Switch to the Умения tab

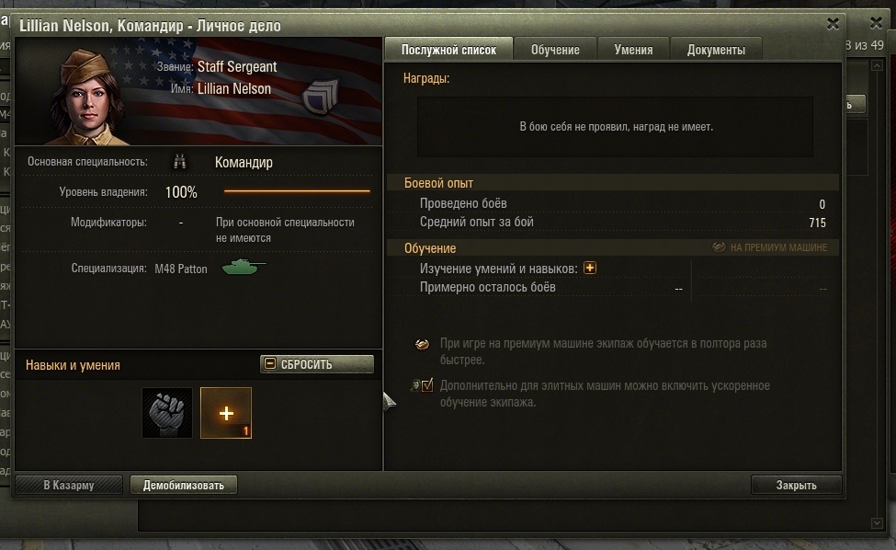tap(633, 50)
